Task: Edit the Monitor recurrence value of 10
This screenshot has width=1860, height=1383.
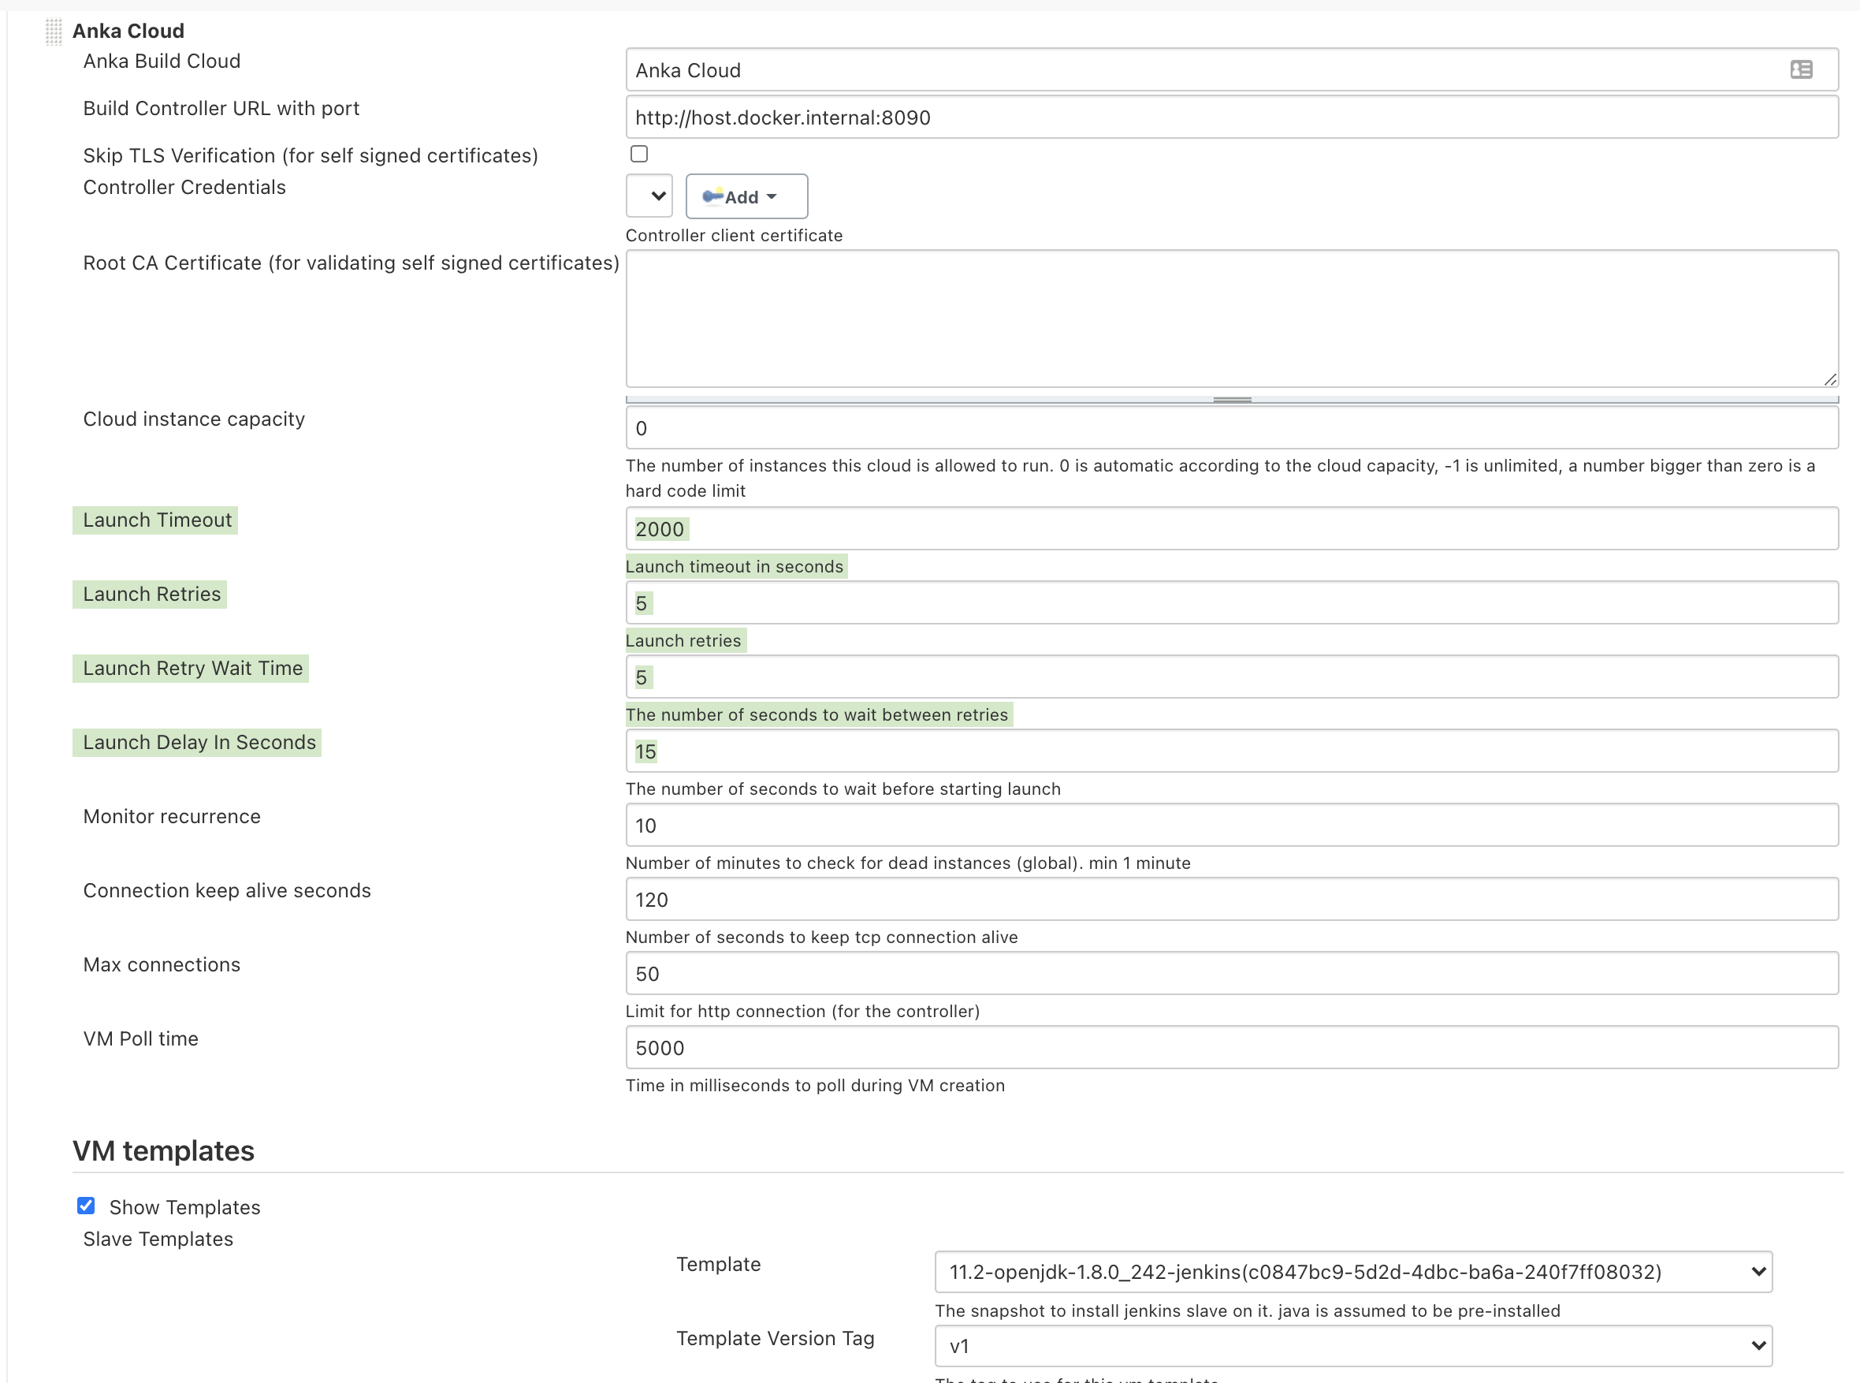Action: [x=1230, y=825]
